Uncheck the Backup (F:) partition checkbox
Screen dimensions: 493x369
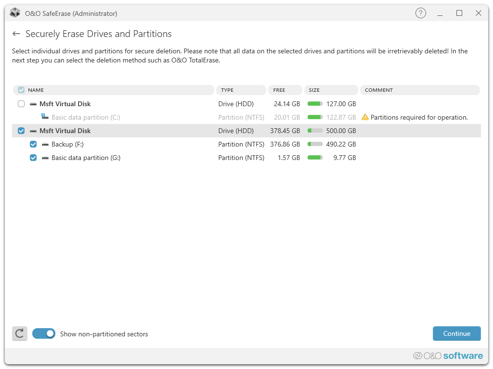[x=33, y=144]
